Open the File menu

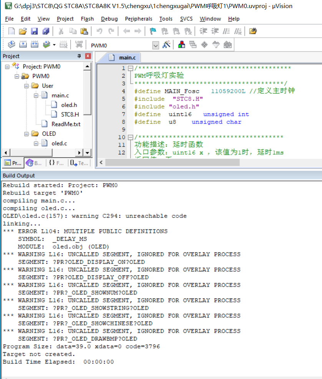[9, 19]
